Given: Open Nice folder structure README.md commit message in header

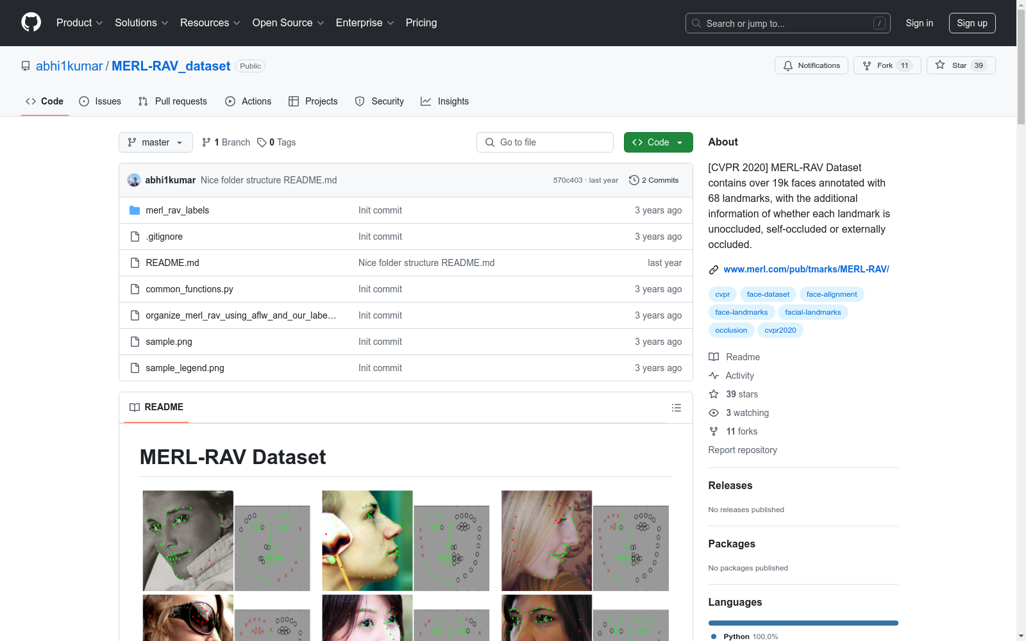Looking at the screenshot, I should coord(269,180).
